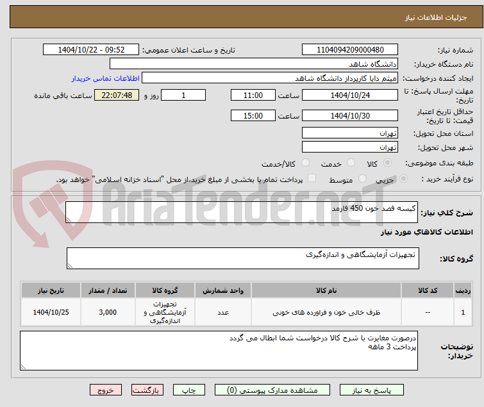Screen dimensions: 484x407
Task: Click the بازگشت back button
Action: pos(147,390)
